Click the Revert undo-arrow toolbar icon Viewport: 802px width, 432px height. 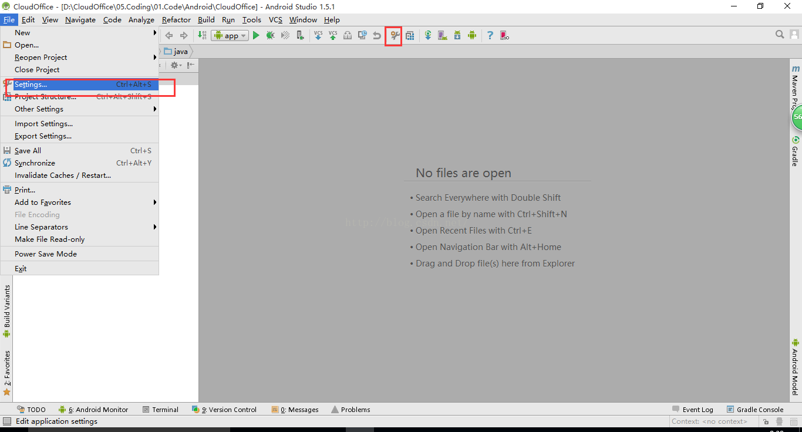pyautogui.click(x=377, y=35)
